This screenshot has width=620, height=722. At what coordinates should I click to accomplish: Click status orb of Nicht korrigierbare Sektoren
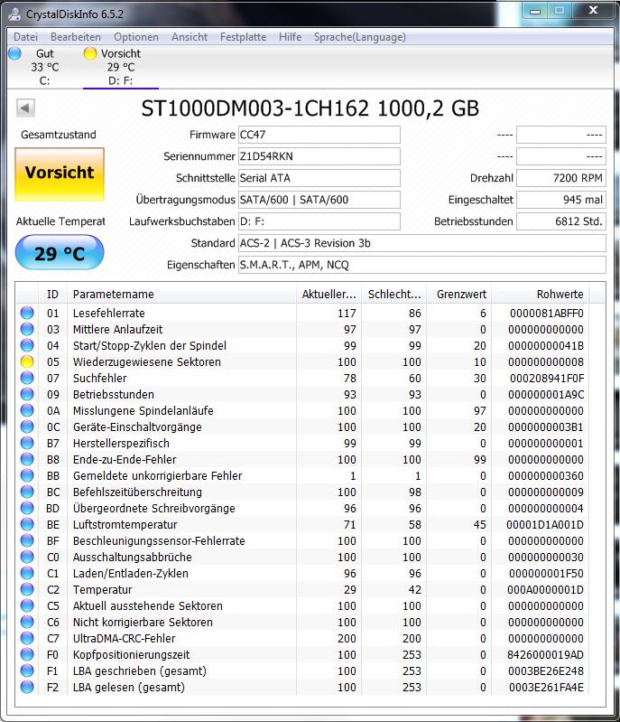[x=27, y=622]
